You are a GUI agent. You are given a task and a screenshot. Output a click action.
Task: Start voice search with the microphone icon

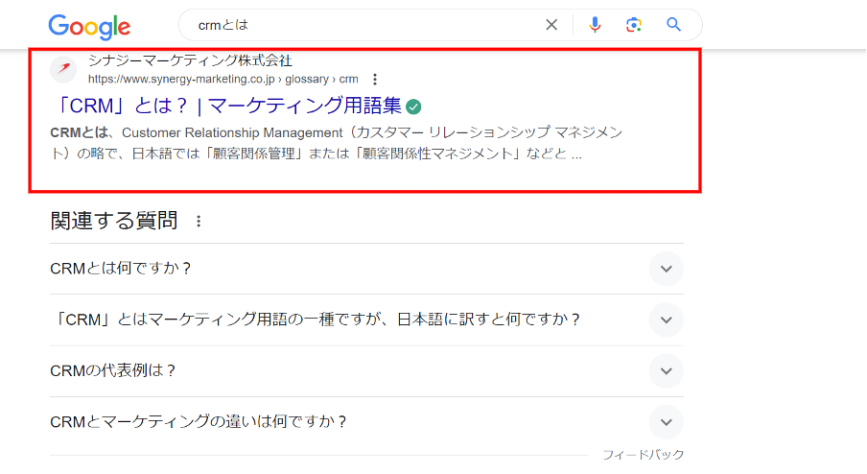(x=595, y=24)
